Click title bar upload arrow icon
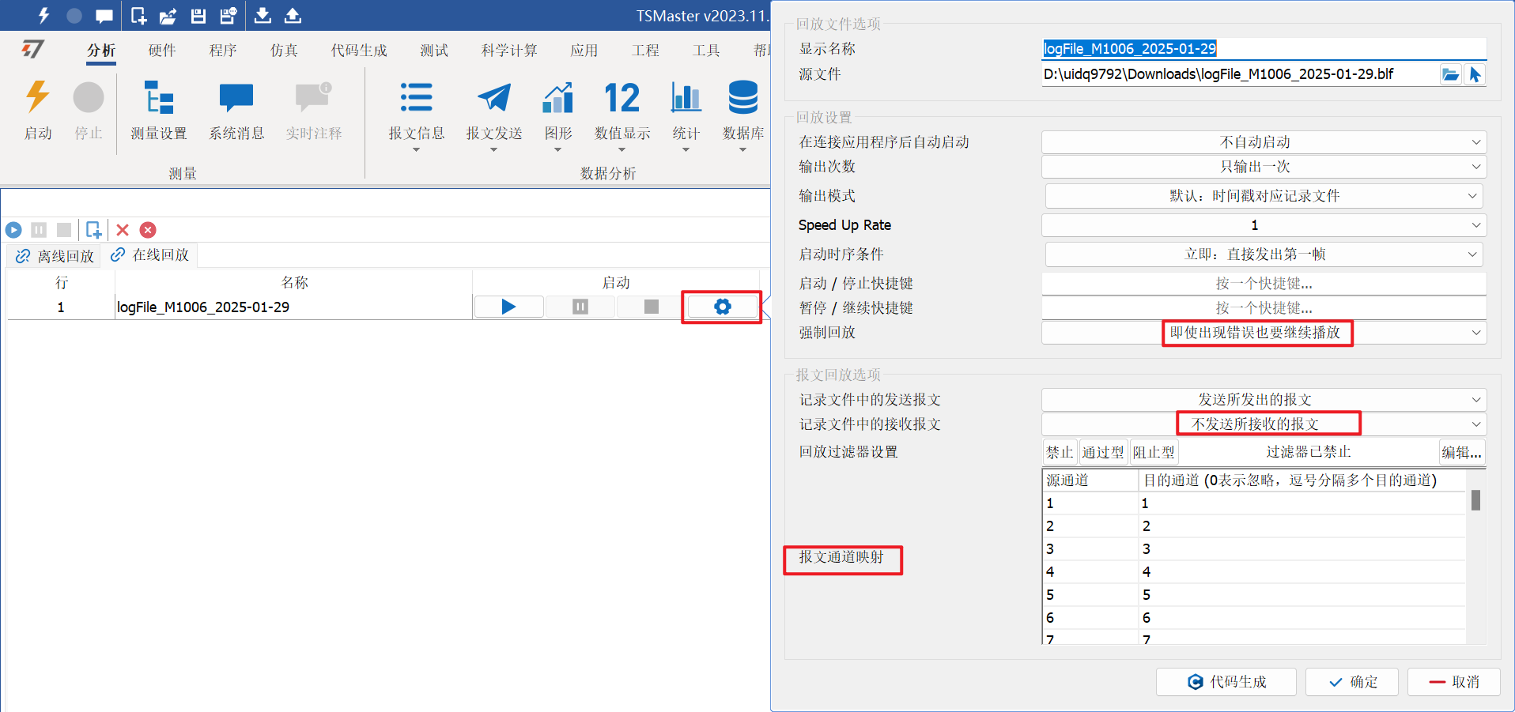1515x712 pixels. (x=293, y=15)
